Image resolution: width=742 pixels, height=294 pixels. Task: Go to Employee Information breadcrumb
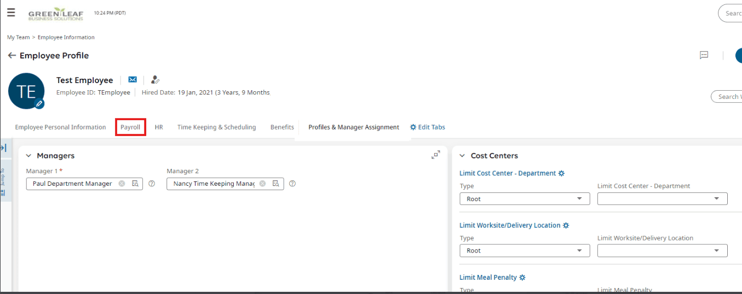[x=66, y=37]
